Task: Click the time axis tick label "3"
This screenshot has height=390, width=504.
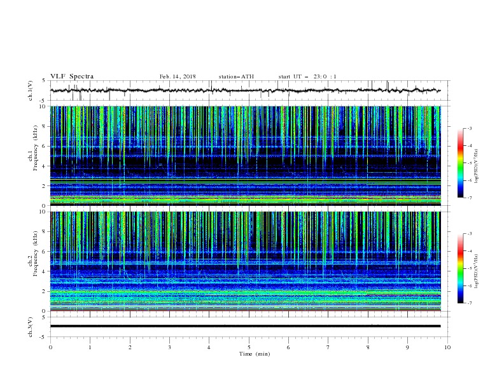Action: tap(169, 347)
